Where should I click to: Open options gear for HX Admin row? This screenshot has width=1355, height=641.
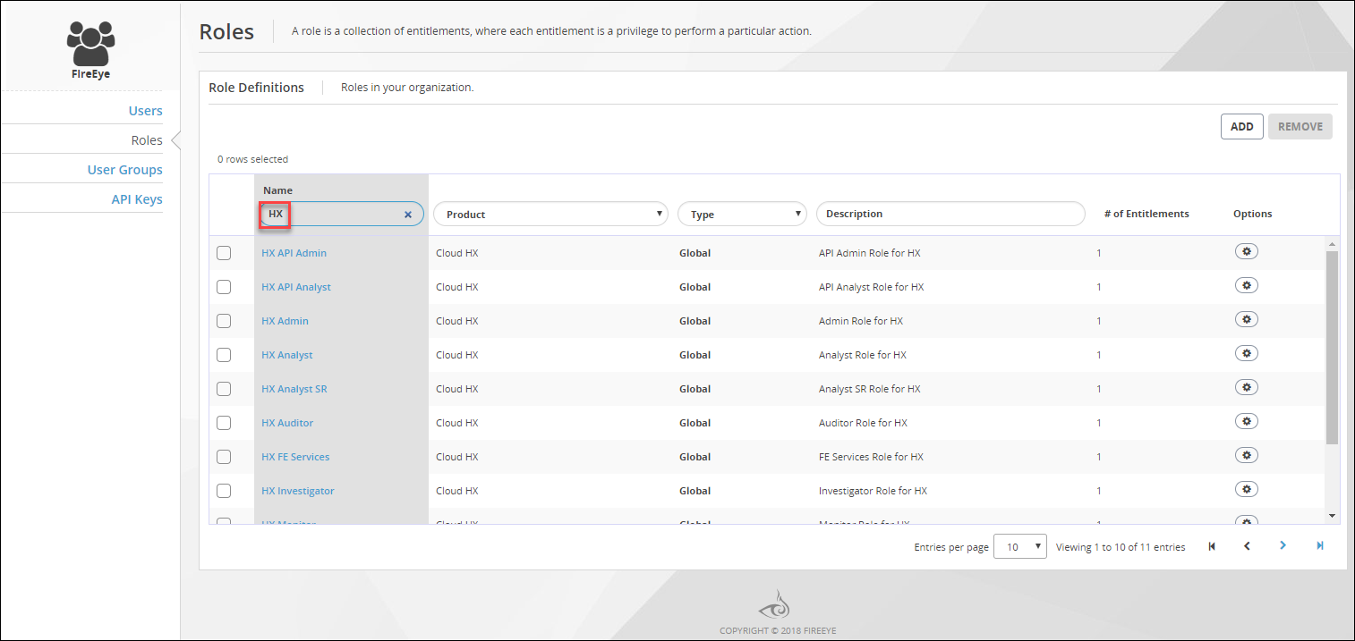click(x=1246, y=319)
